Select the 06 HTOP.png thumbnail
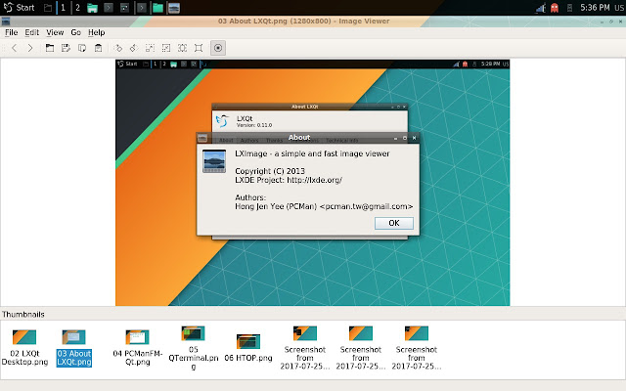Viewport: 626px width, 391px height. point(248,348)
